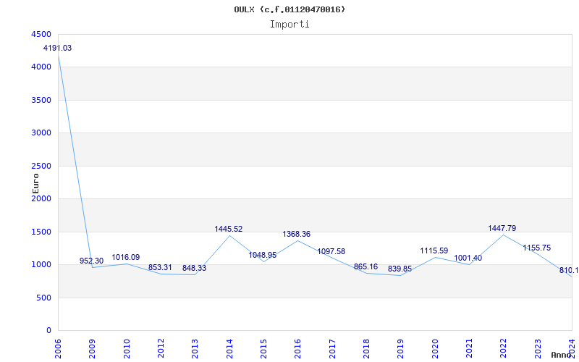Click y-axis value 500
The height and width of the screenshot is (362, 579).
coord(43,298)
